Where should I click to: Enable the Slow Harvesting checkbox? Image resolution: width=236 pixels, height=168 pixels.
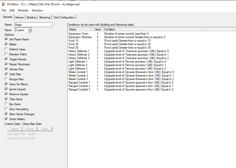click(x=6, y=109)
